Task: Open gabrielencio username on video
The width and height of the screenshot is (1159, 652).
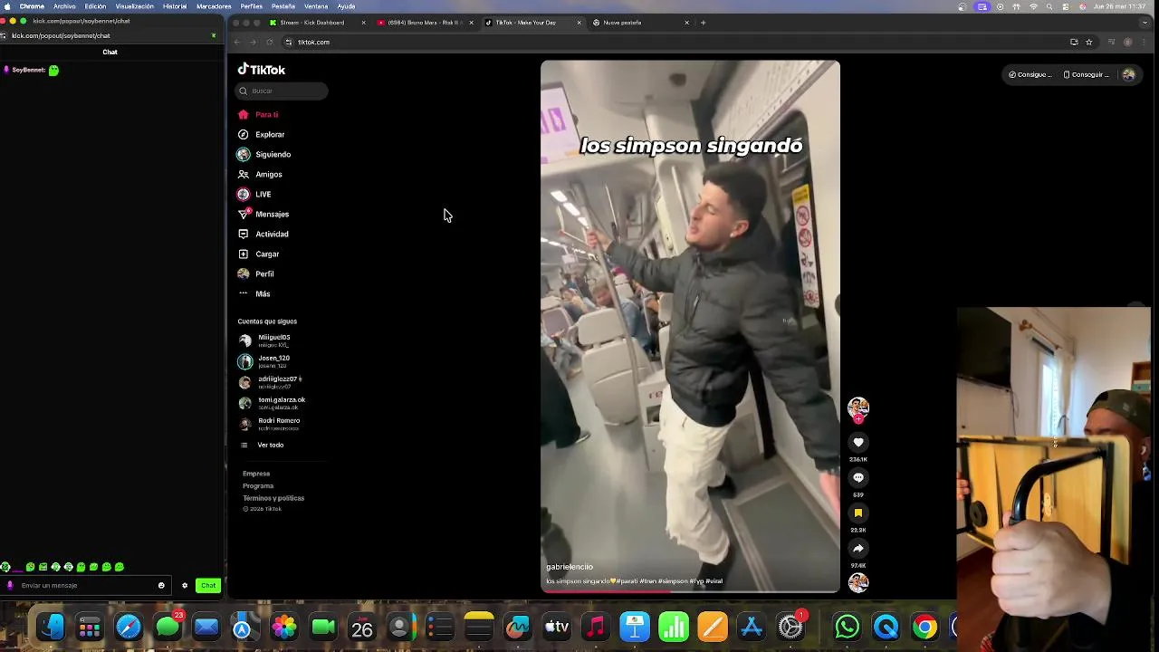Action: [570, 567]
